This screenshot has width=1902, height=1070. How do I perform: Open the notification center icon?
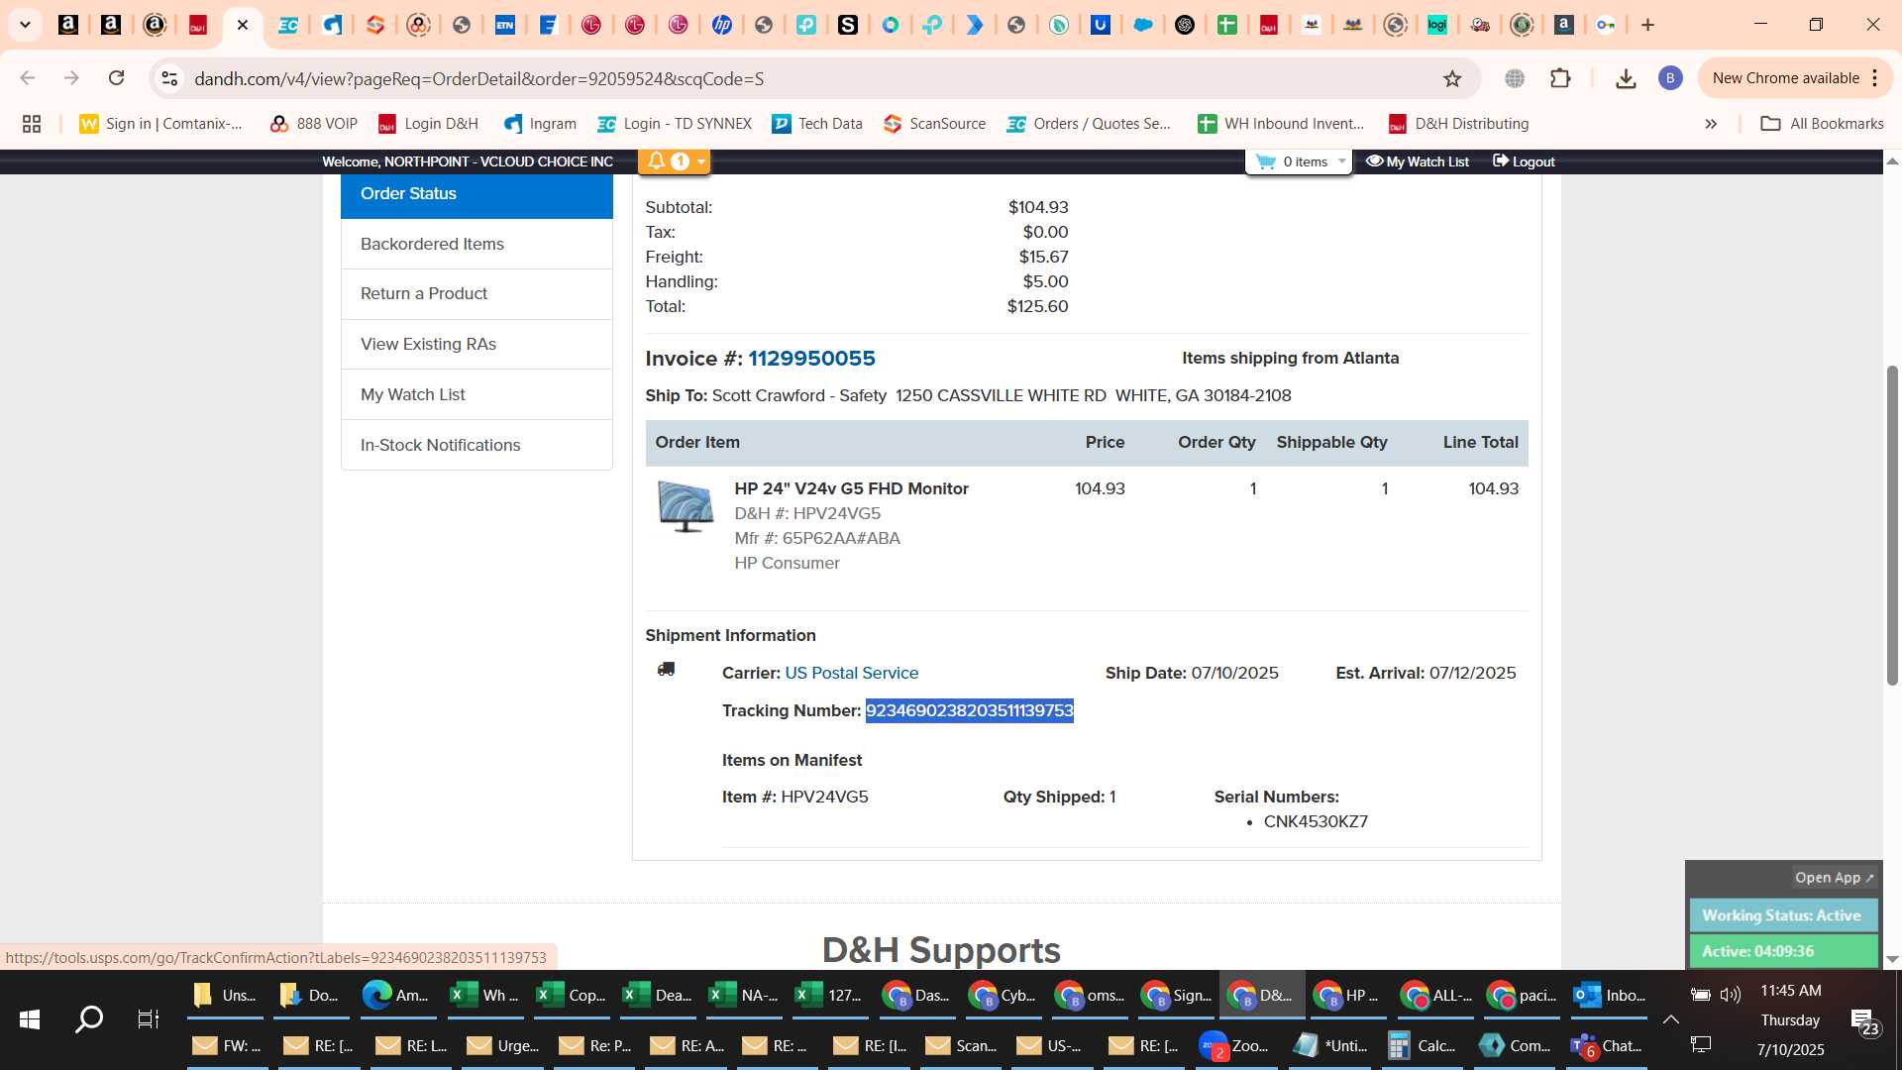[x=1864, y=1021]
